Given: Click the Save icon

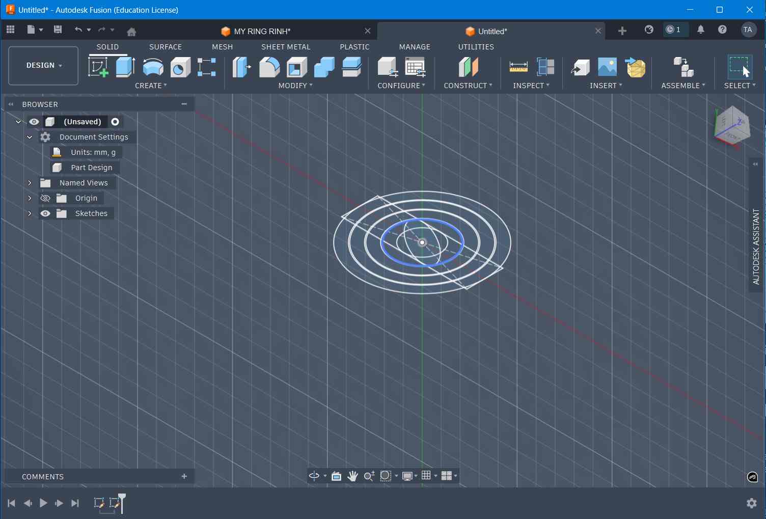Looking at the screenshot, I should coord(58,30).
